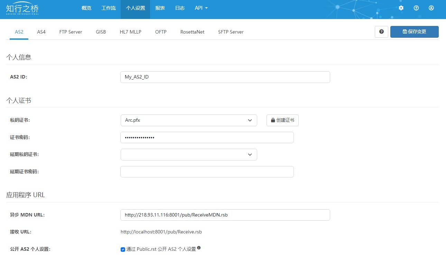
Task: Open settings gear icon in header
Action: click(401, 8)
